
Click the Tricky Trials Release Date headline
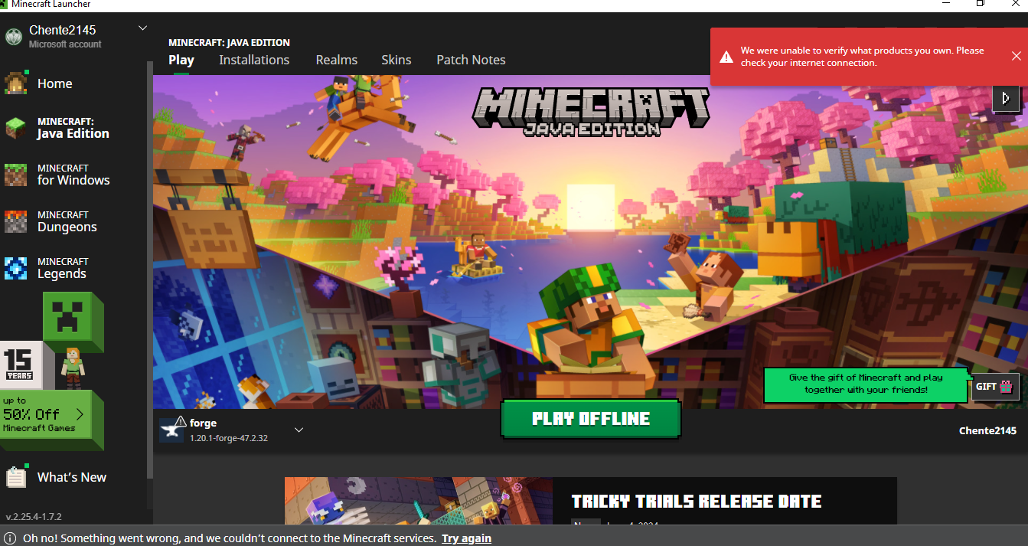point(697,502)
